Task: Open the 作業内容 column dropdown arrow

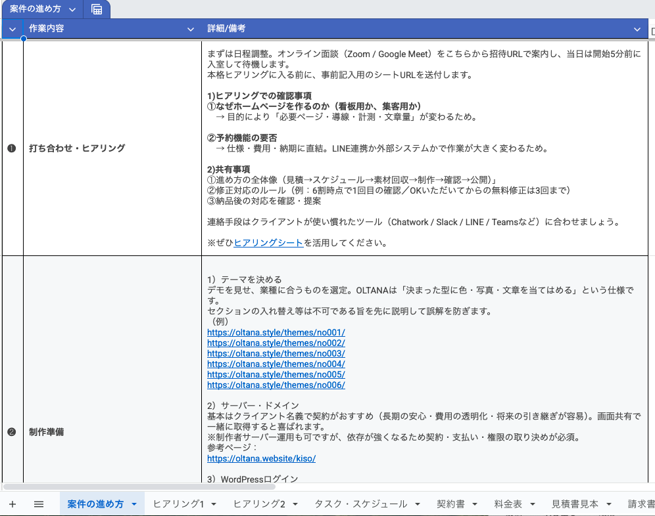Action: (x=191, y=30)
